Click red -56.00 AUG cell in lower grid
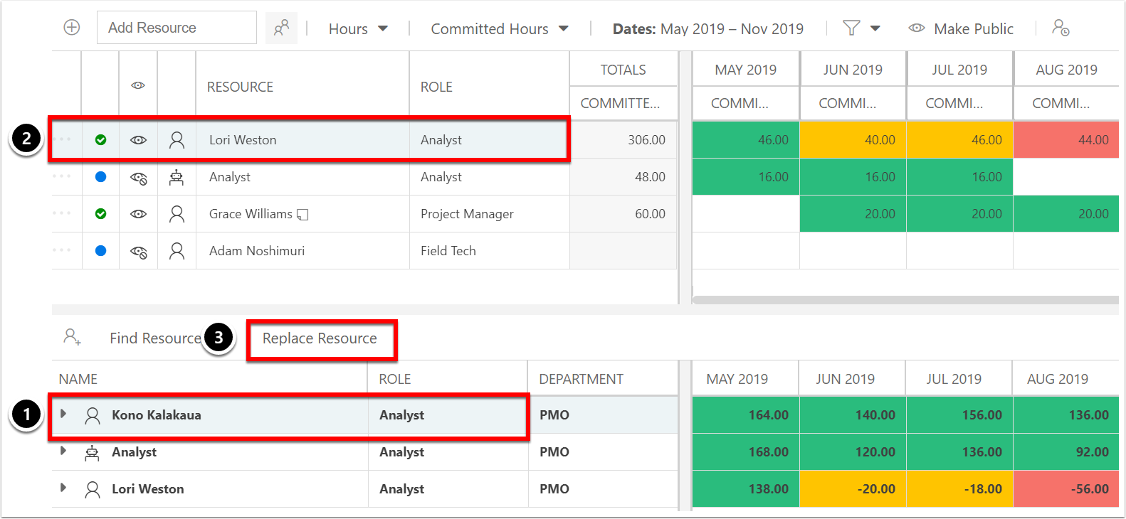 point(1066,489)
